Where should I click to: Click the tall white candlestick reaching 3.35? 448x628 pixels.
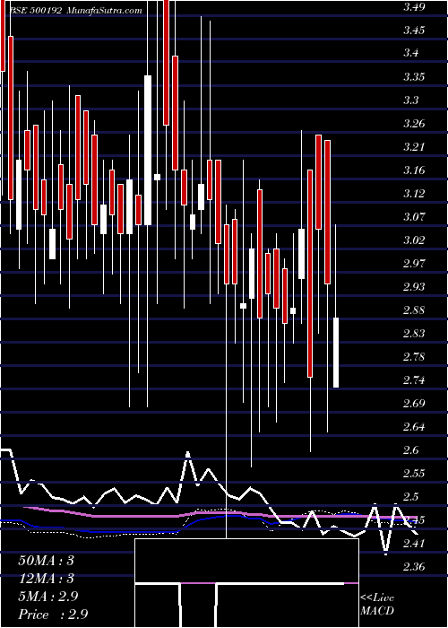(x=148, y=150)
